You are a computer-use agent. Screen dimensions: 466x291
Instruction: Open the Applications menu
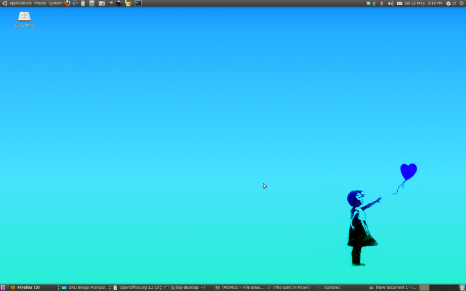click(20, 3)
